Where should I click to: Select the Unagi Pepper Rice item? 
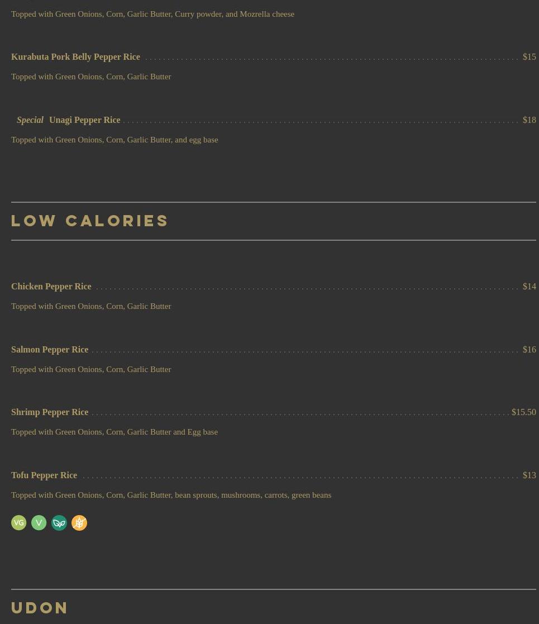click(84, 120)
